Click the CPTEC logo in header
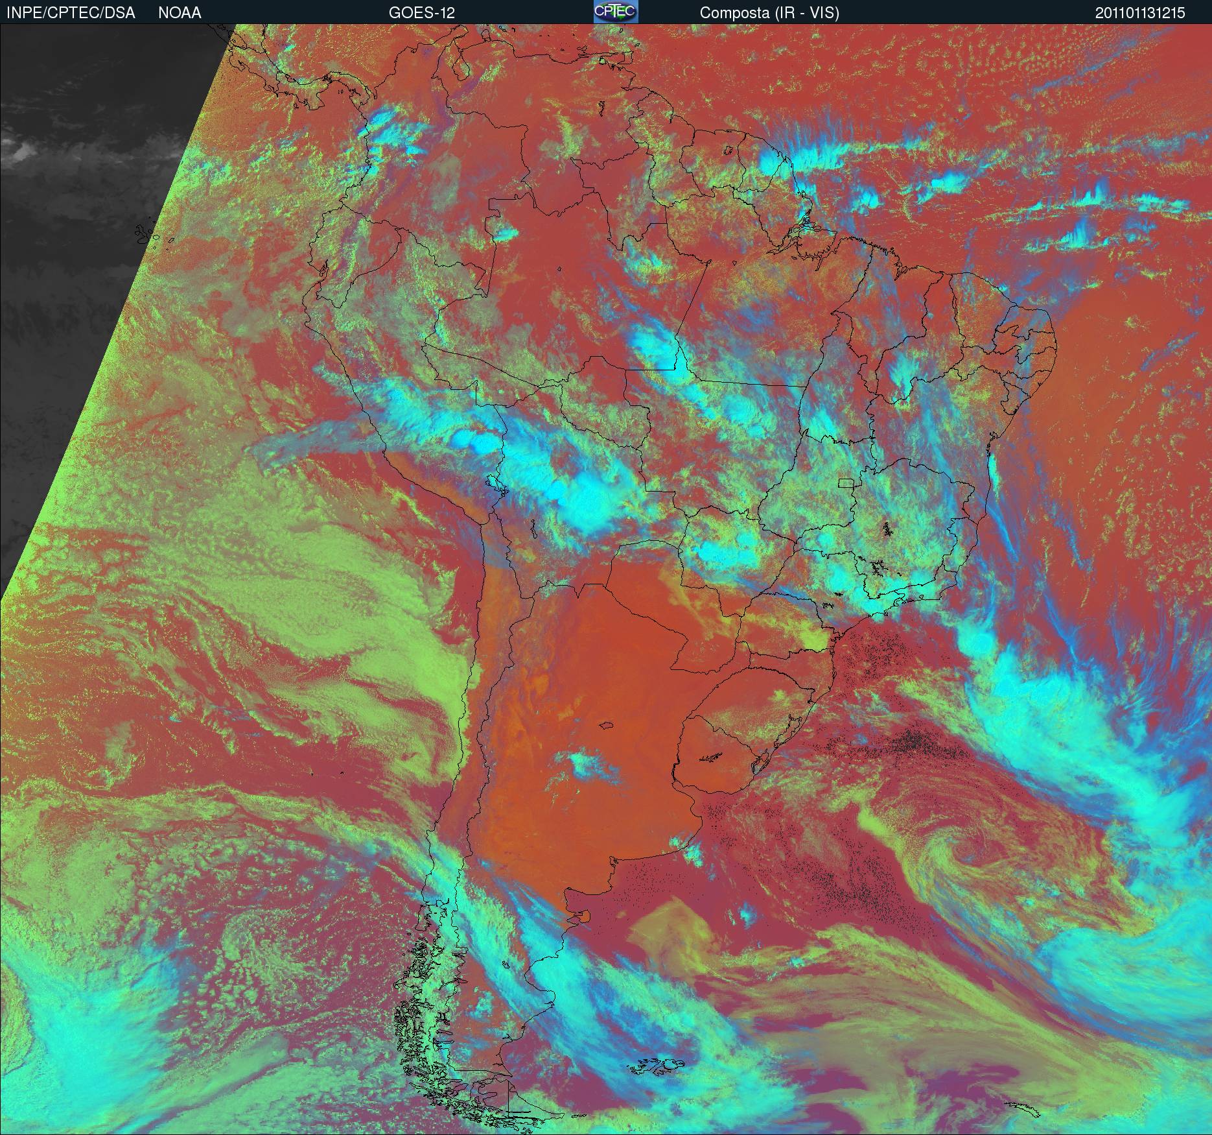Viewport: 1212px width, 1135px height. coord(616,12)
